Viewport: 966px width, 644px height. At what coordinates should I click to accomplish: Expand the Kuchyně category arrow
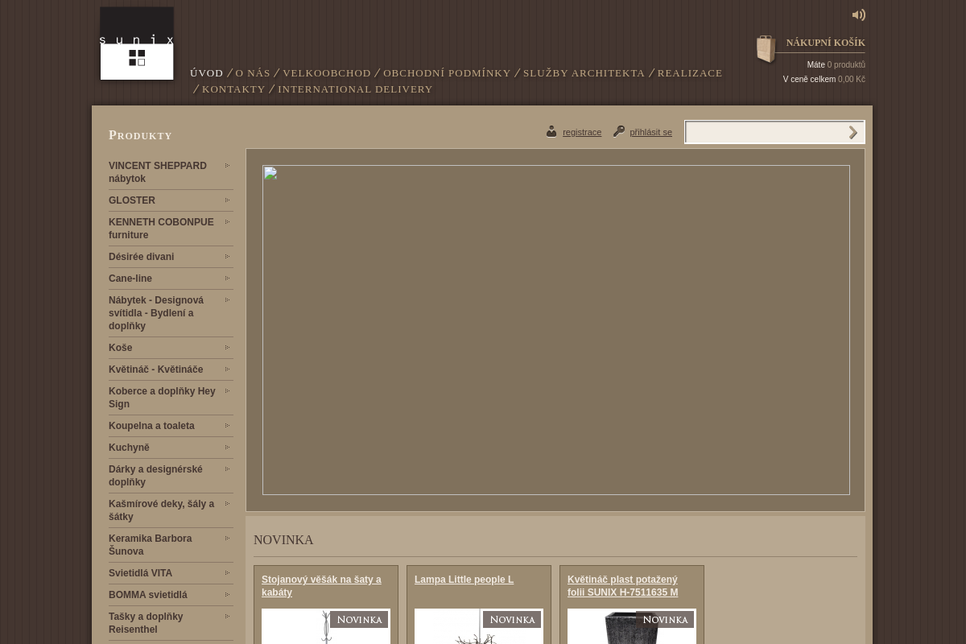pyautogui.click(x=228, y=447)
